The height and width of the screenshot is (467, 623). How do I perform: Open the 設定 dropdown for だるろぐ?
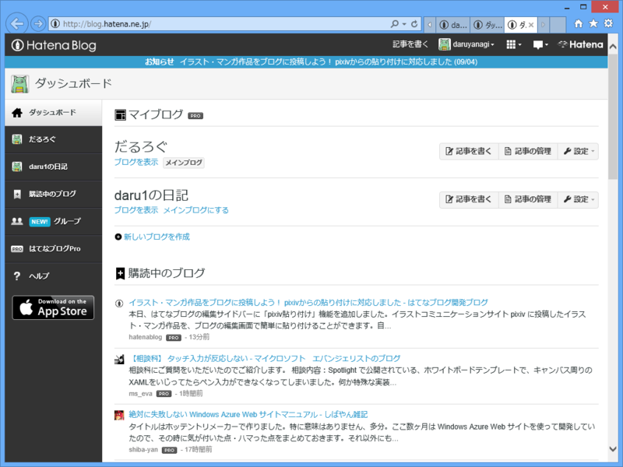click(x=578, y=151)
